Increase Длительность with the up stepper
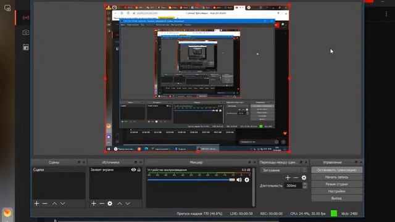Screen dimensions: 395x222 tap(305, 184)
